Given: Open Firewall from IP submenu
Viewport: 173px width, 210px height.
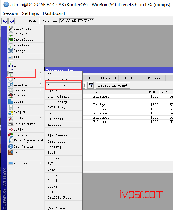Looking at the screenshot, I should (63, 119).
